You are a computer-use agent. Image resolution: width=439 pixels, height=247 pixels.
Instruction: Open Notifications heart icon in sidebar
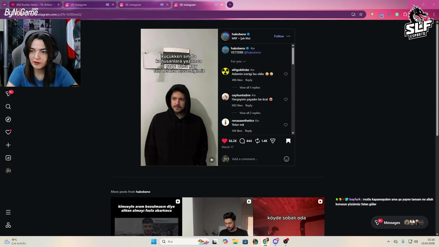(x=8, y=132)
